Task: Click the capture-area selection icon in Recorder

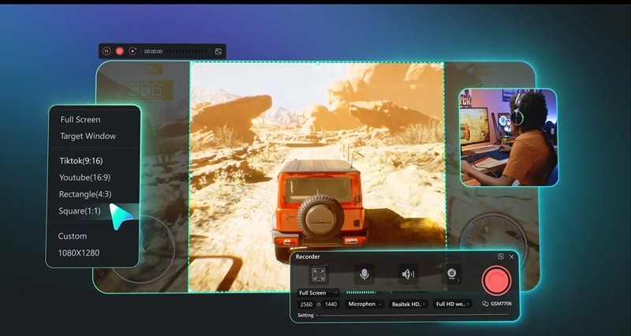Action: click(x=319, y=274)
